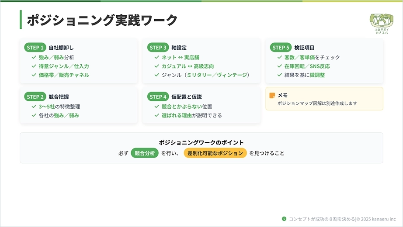Click the green 競合分析 pill
Viewport: 403px width, 227px height.
(x=144, y=153)
